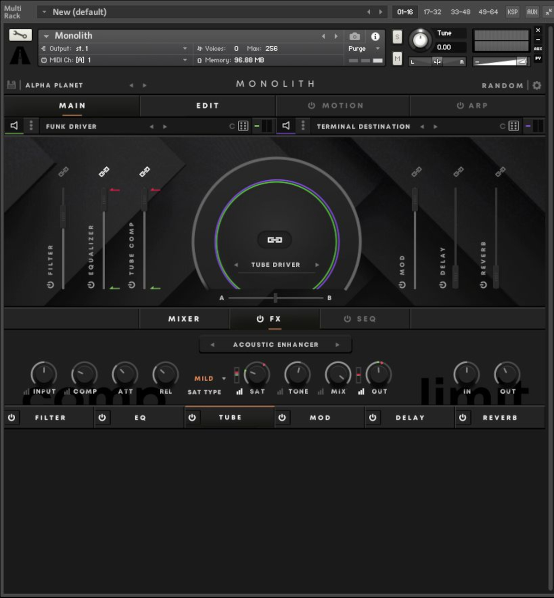Mute layer A with the Funk Driver speaker icon
This screenshot has height=598, width=554.
tap(14, 126)
